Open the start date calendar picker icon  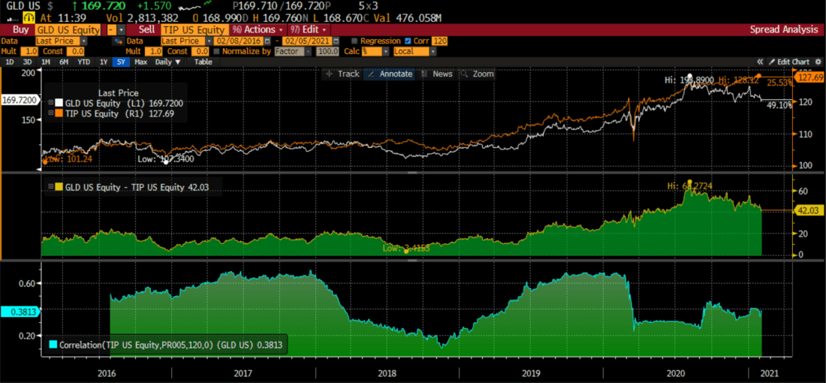click(267, 41)
